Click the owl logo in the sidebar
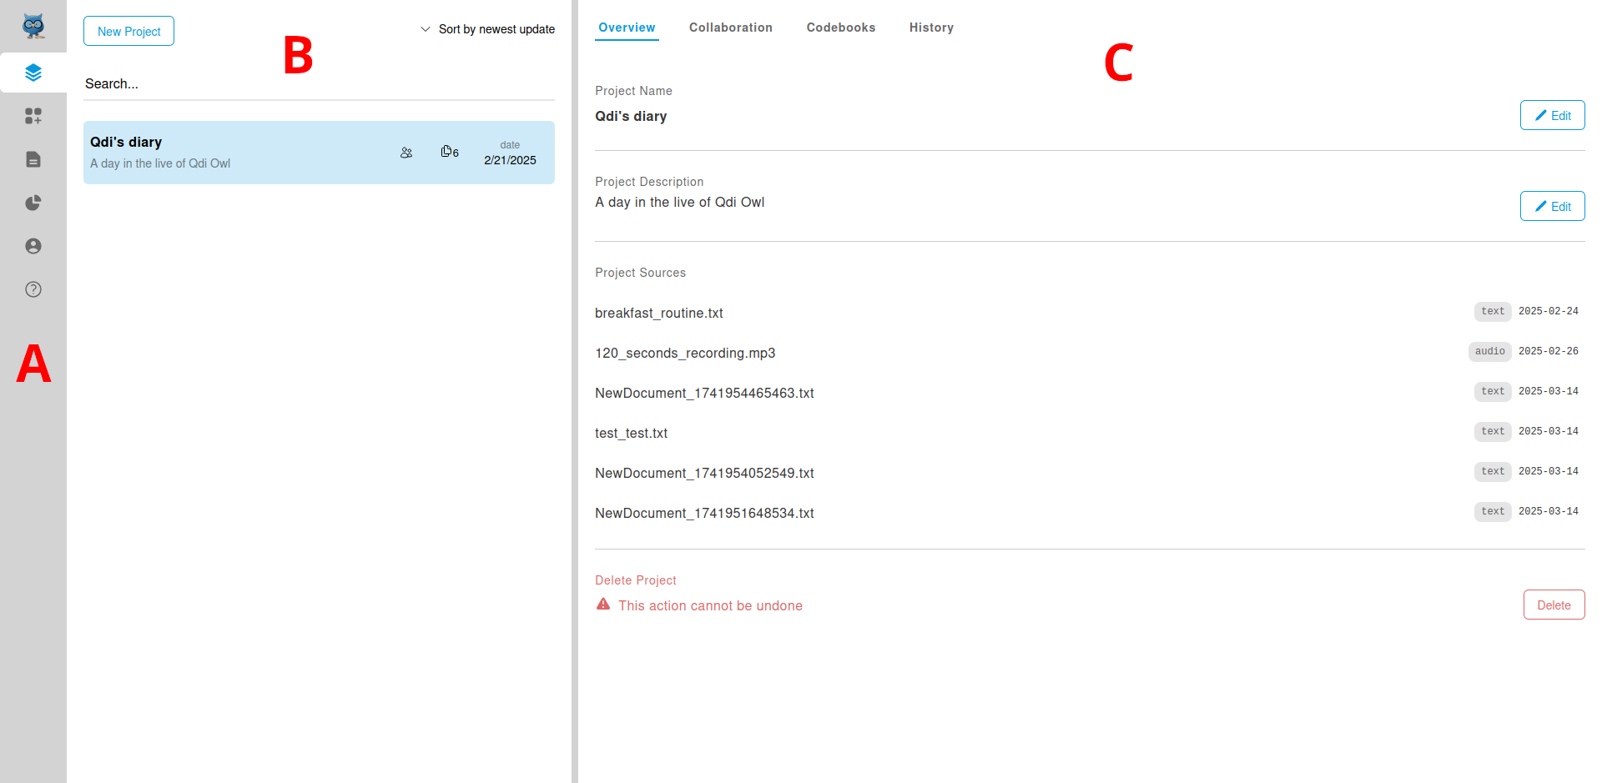This screenshot has width=1602, height=783. point(33,26)
